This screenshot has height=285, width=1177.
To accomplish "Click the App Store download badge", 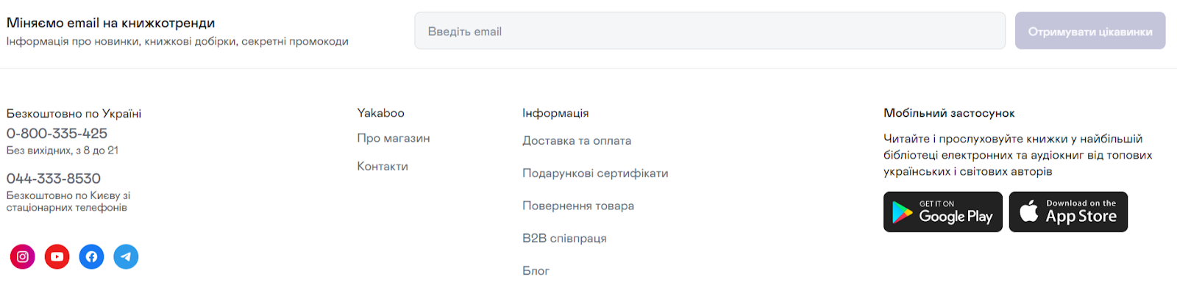I will tap(1068, 212).
